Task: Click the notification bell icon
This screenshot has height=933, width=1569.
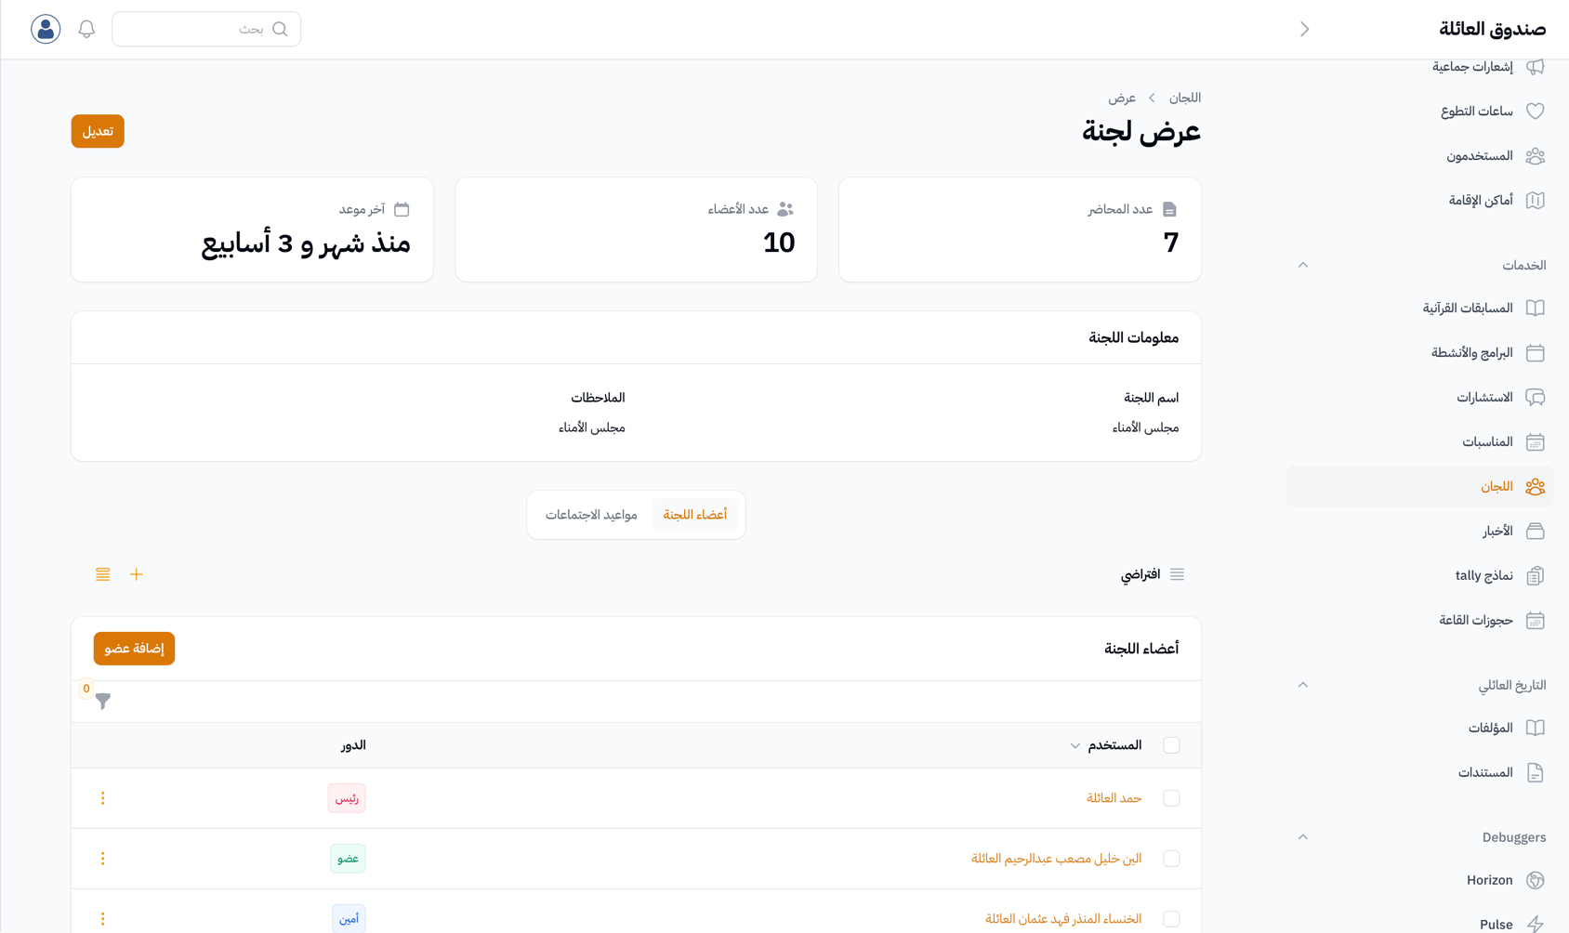Action: coord(86,29)
